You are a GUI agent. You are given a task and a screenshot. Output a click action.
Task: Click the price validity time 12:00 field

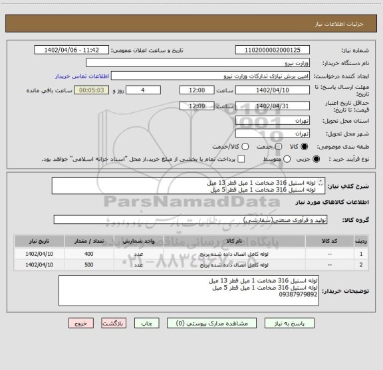coord(197,106)
